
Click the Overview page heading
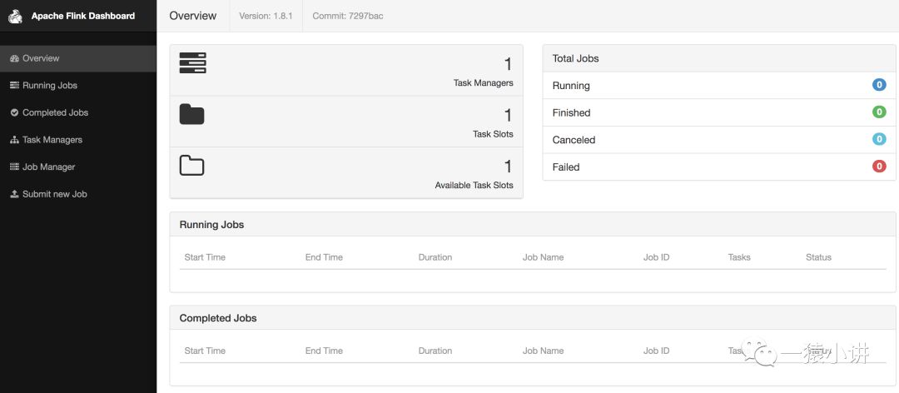[193, 16]
